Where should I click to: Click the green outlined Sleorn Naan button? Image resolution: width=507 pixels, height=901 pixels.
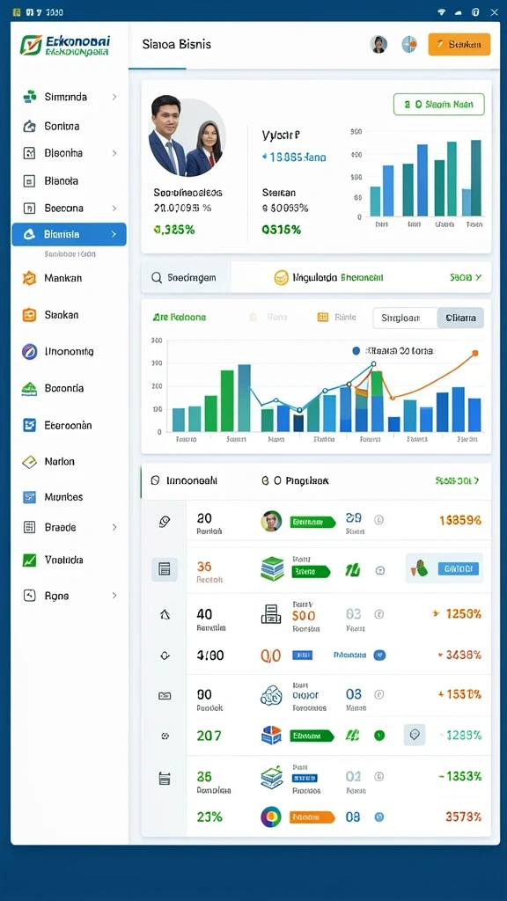439,105
